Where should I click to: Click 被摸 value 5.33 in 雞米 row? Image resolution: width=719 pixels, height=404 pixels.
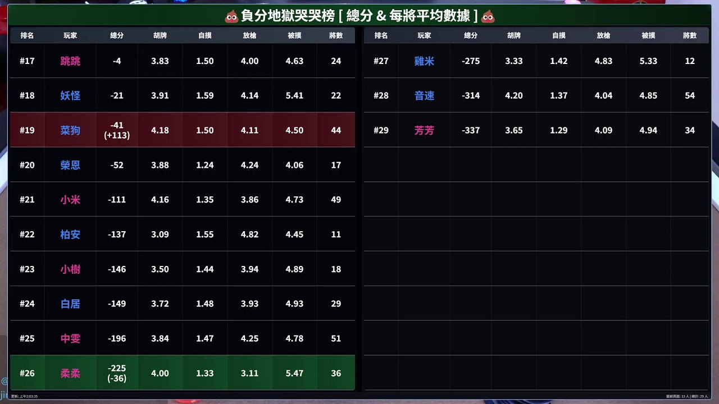pyautogui.click(x=648, y=61)
